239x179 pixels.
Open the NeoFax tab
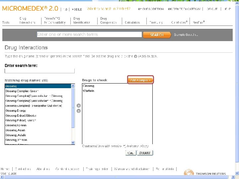point(199,22)
